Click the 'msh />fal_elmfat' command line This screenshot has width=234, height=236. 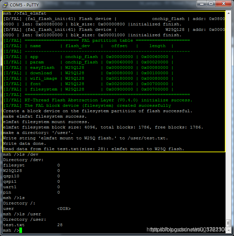click(24, 14)
